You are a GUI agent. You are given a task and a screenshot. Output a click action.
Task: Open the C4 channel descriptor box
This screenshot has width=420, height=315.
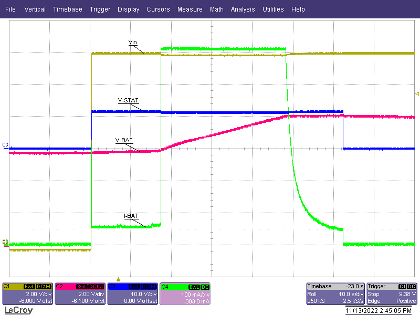[185, 294]
